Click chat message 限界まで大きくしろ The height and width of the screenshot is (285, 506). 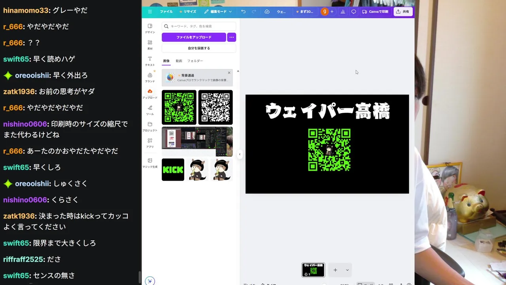point(64,243)
